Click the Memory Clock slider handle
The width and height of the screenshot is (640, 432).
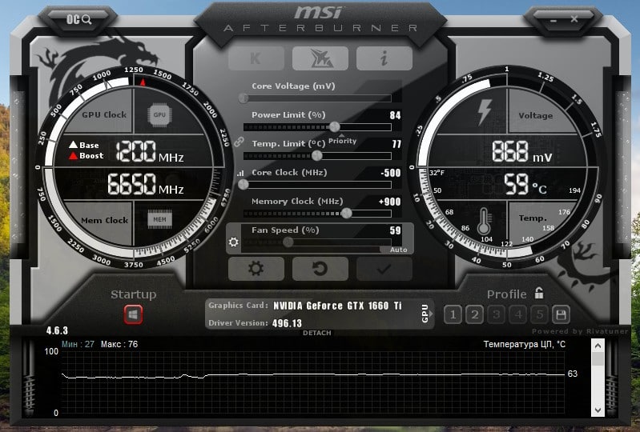(x=347, y=213)
